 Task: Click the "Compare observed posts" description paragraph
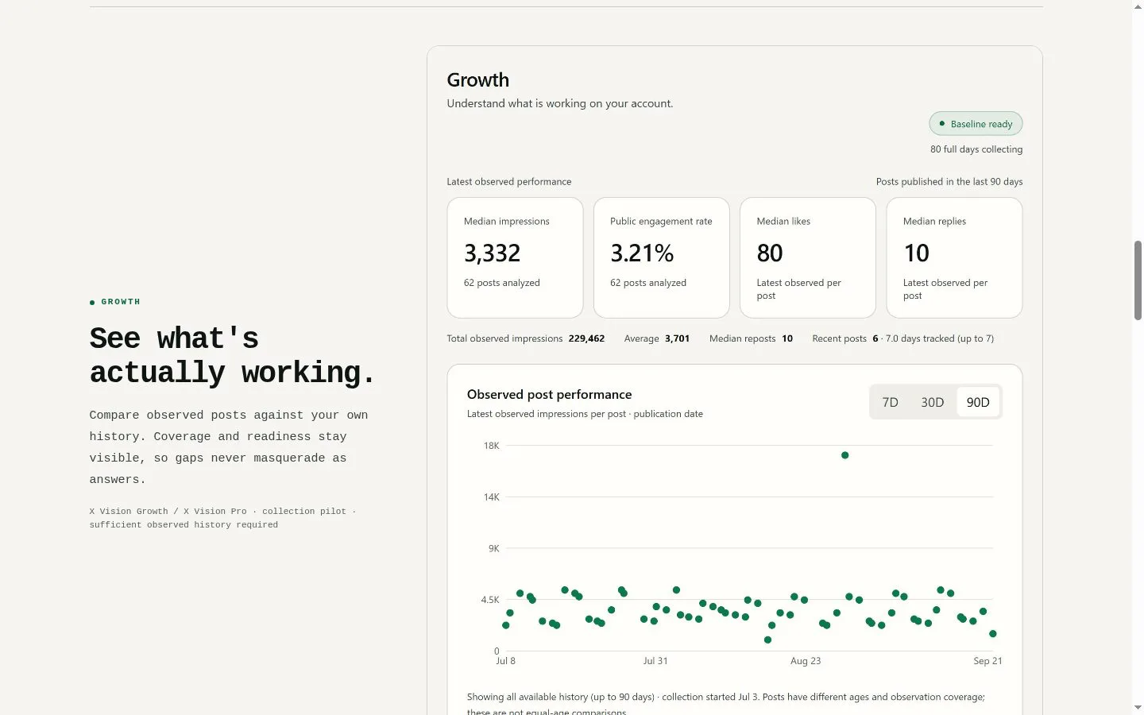[229, 447]
